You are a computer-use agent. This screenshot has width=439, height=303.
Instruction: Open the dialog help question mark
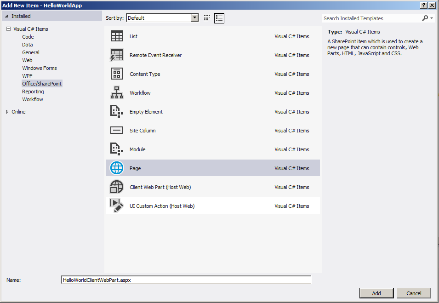[424, 6]
